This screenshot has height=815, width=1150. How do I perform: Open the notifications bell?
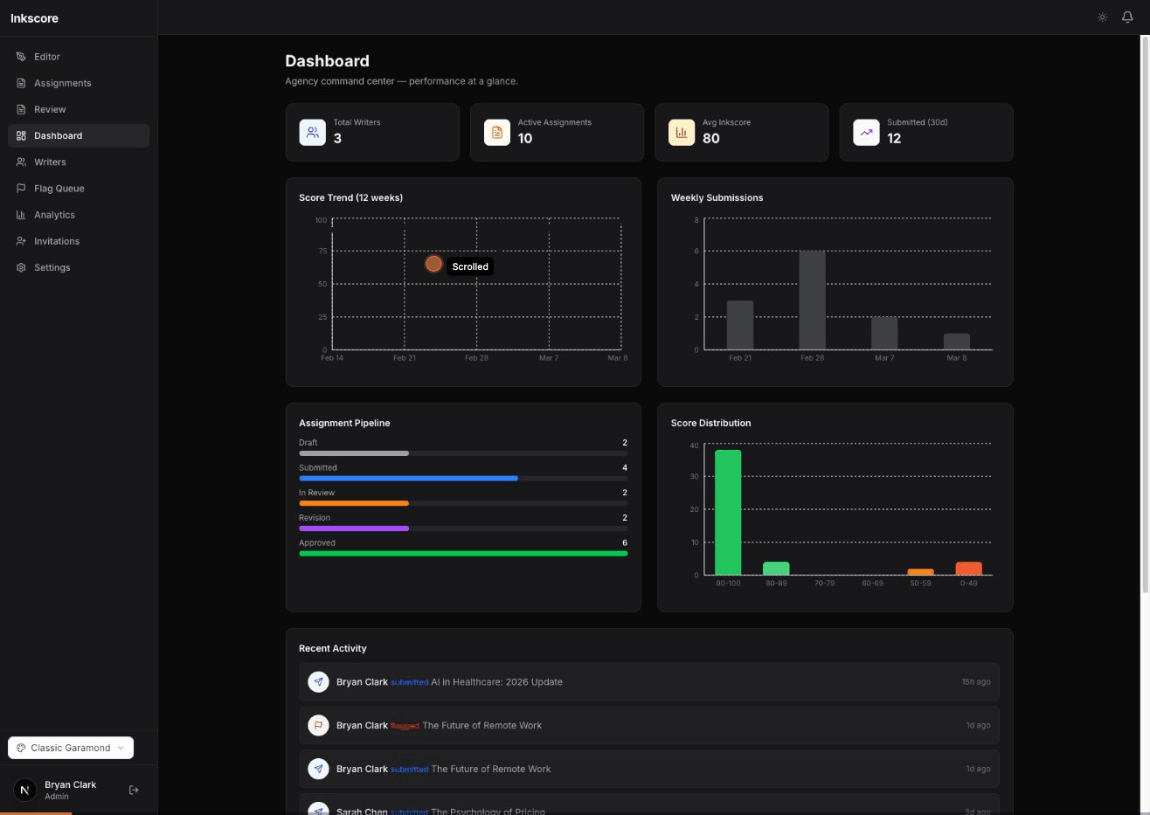1127,17
